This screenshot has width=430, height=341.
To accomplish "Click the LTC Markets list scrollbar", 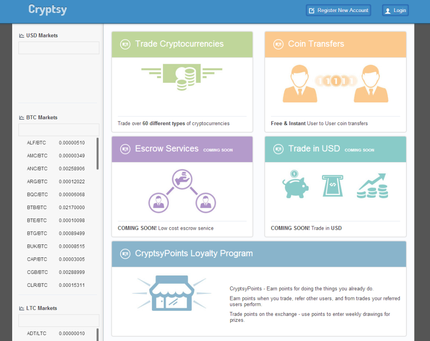I will [97, 335].
